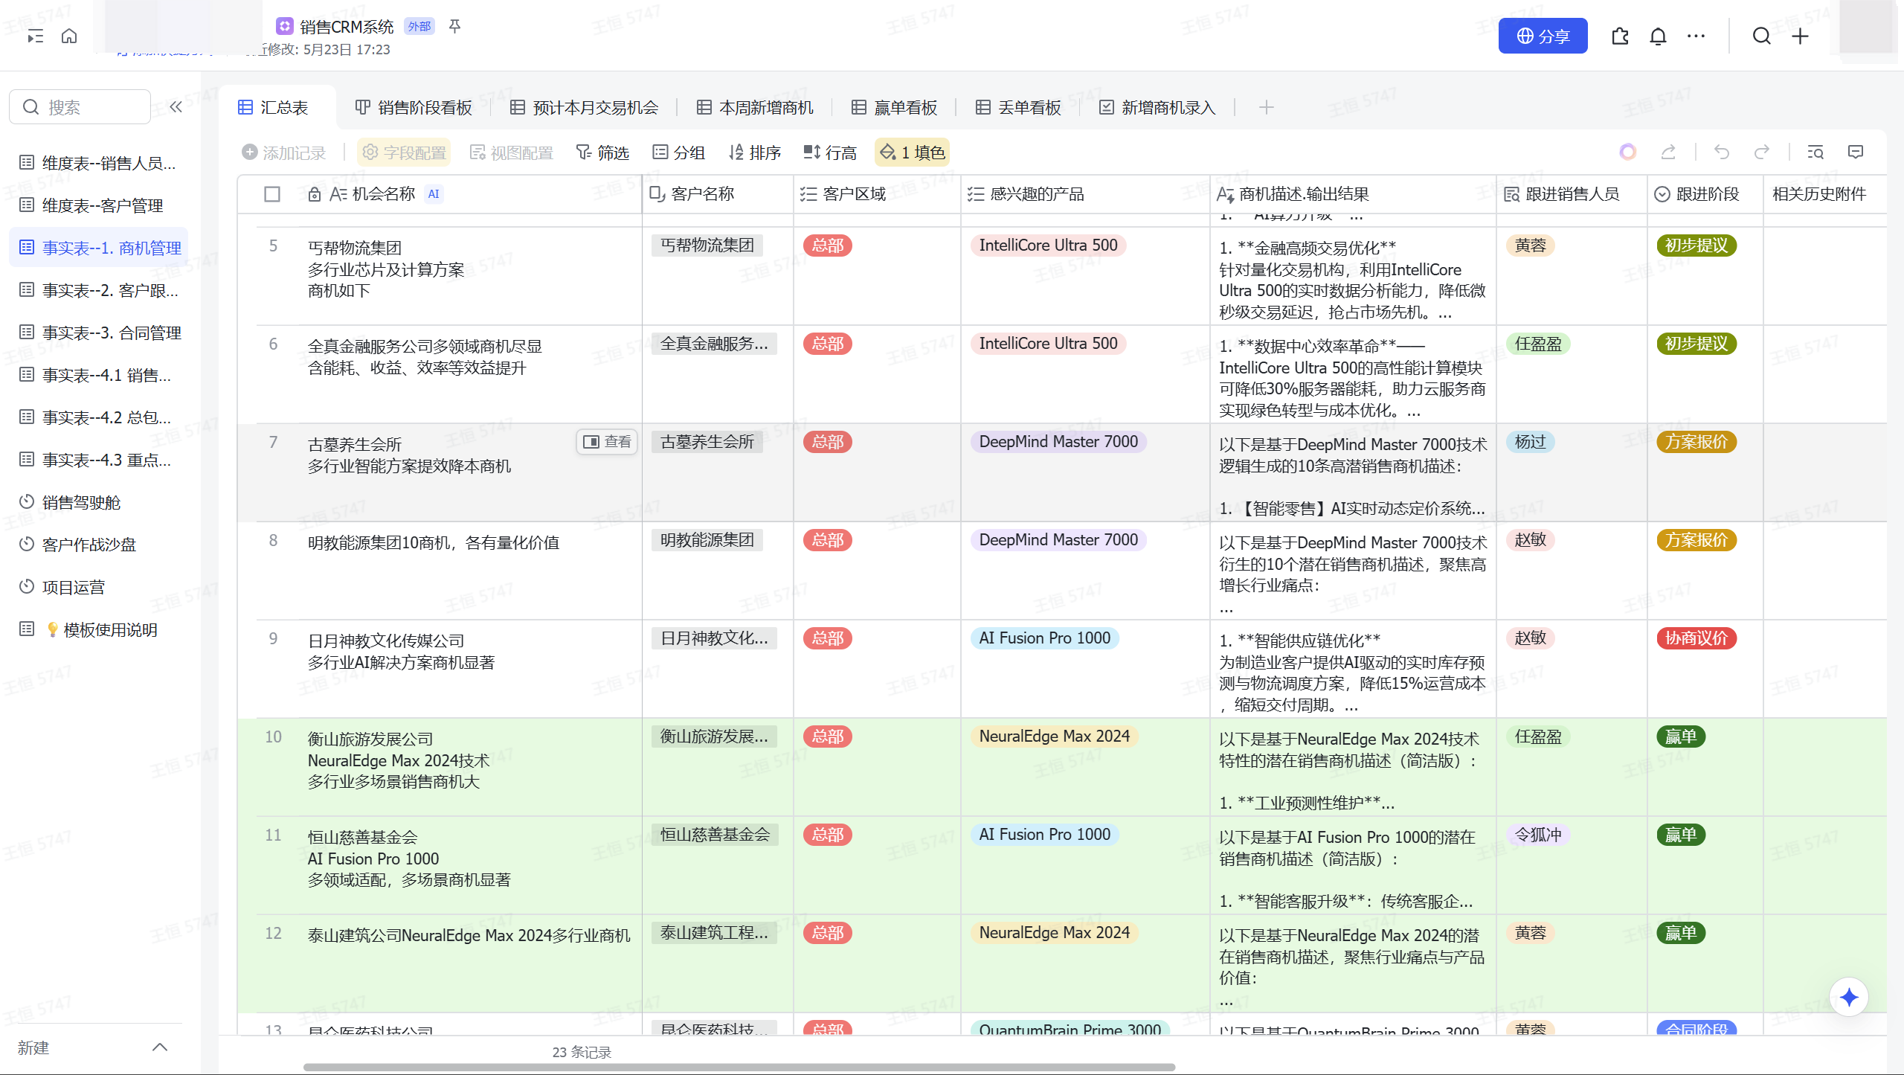The image size is (1904, 1075).
Task: Open the home page icon
Action: click(x=69, y=36)
